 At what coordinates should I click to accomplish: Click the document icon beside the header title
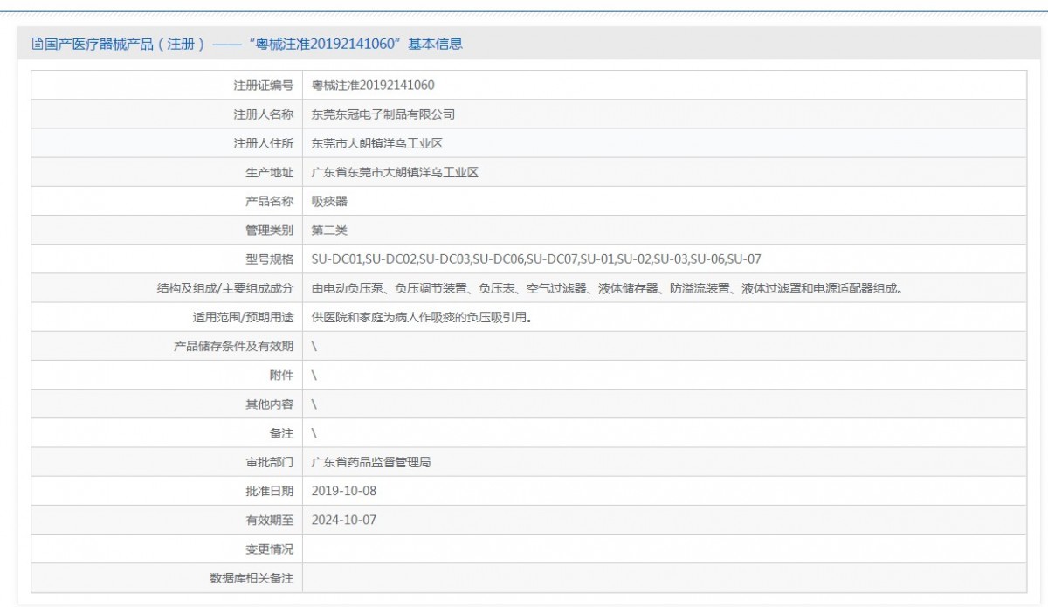click(37, 44)
